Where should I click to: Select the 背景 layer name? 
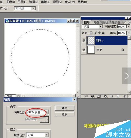pos(99,50)
